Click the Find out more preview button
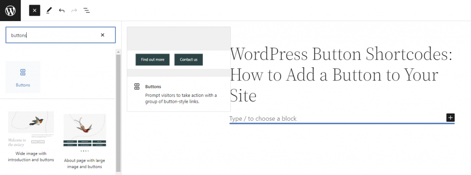Screen dimensions: 471x175 point(153,59)
